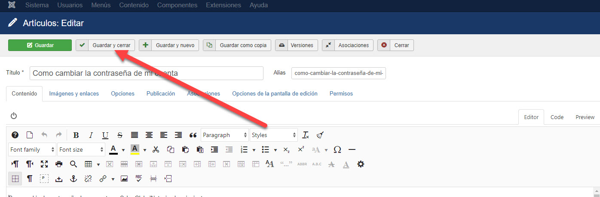
Task: Click the green Guardar button
Action: (40, 45)
